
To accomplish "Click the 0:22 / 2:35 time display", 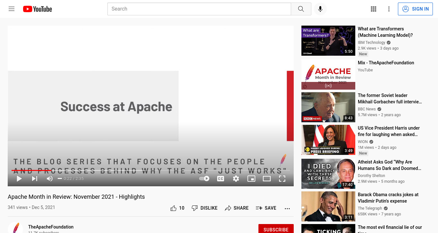I will click(x=74, y=179).
